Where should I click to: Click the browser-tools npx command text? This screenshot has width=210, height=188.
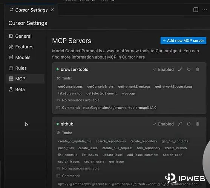click(x=120, y=108)
